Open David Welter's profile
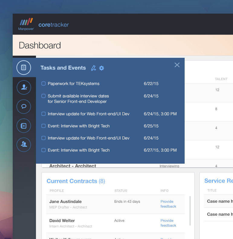 pos(62,221)
